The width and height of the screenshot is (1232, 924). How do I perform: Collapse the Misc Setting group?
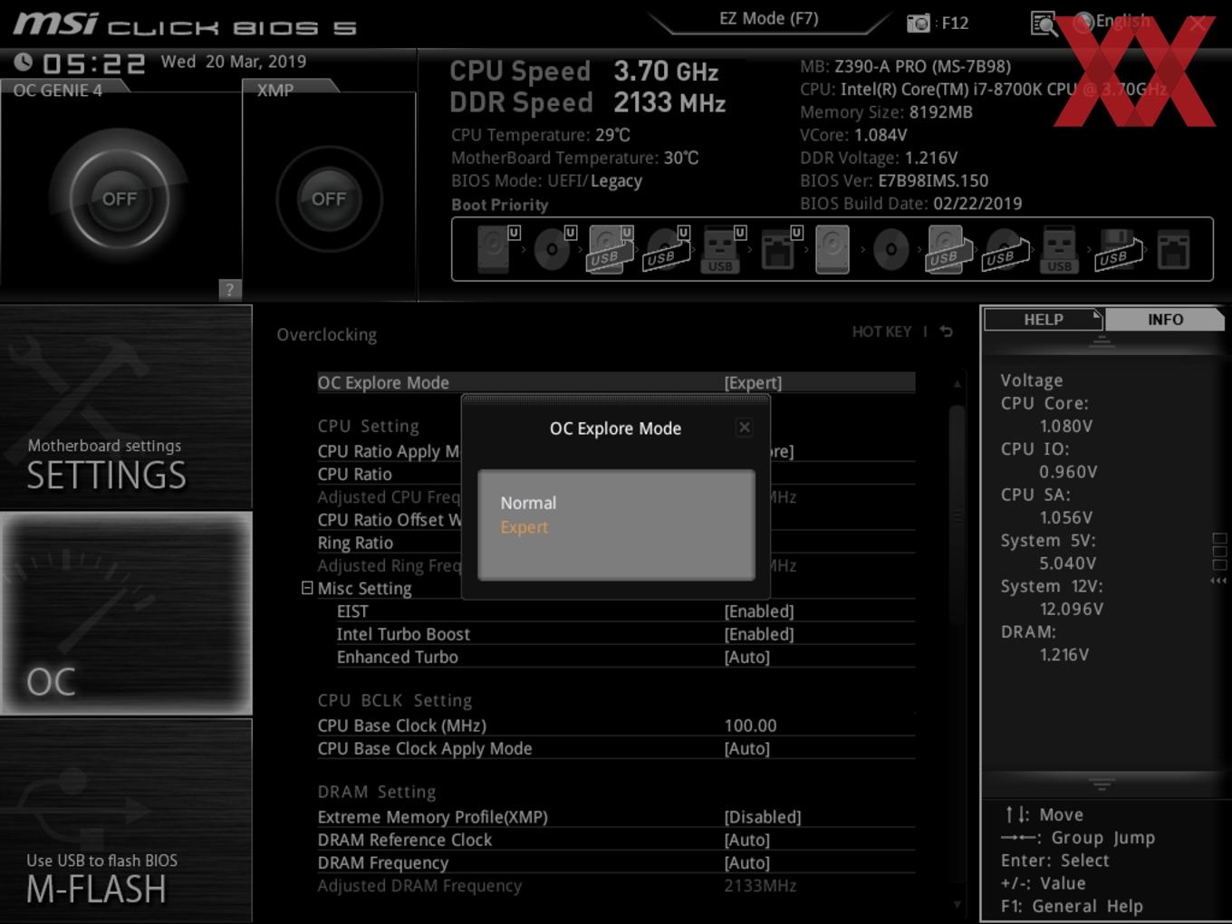(307, 588)
